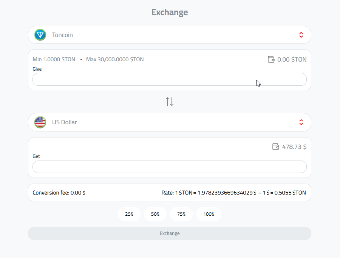This screenshot has width=340, height=258.
Task: Click the Min 1.0000 $TON text
Action: [54, 59]
